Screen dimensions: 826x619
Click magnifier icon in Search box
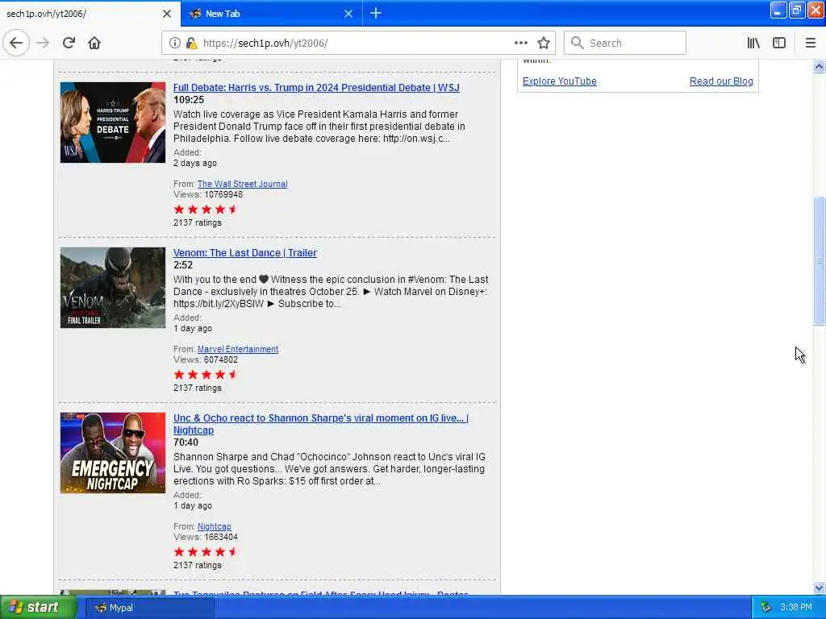click(x=577, y=43)
